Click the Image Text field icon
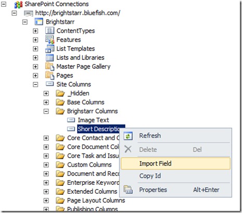Image resolution: width=242 pixels, height=213 pixels. pos(71,120)
